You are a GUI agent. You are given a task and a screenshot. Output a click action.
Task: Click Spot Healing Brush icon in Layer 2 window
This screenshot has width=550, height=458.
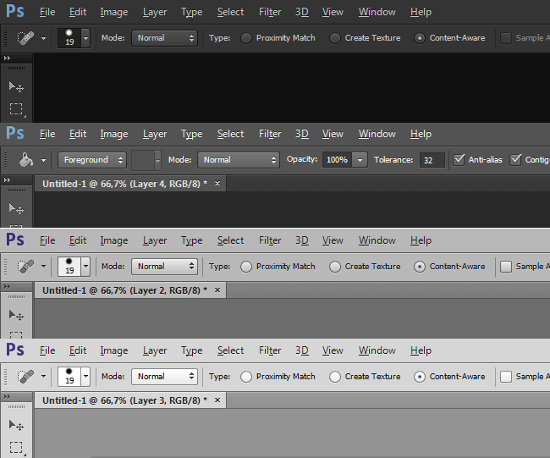25,267
